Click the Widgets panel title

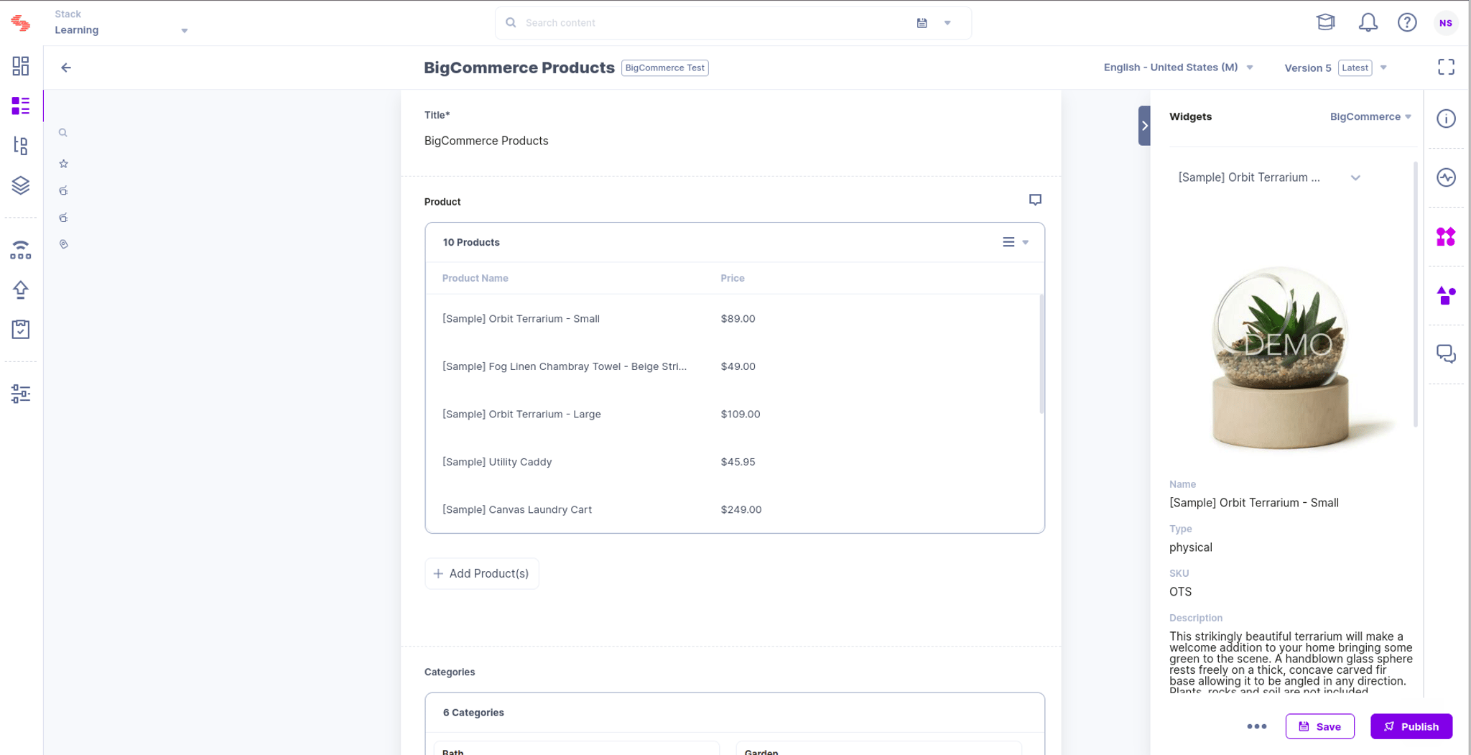pyautogui.click(x=1190, y=116)
